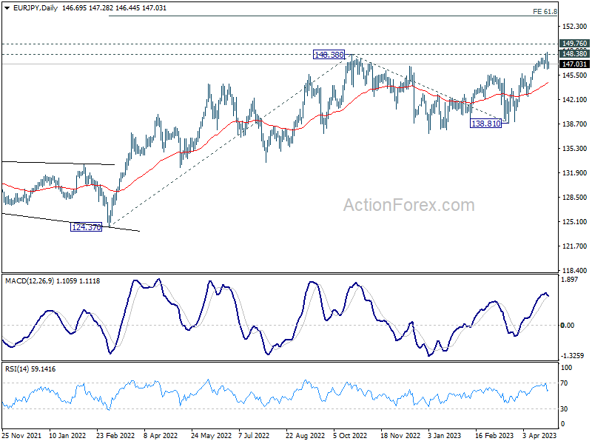Click the 142.100 price axis value

[x=575, y=100]
